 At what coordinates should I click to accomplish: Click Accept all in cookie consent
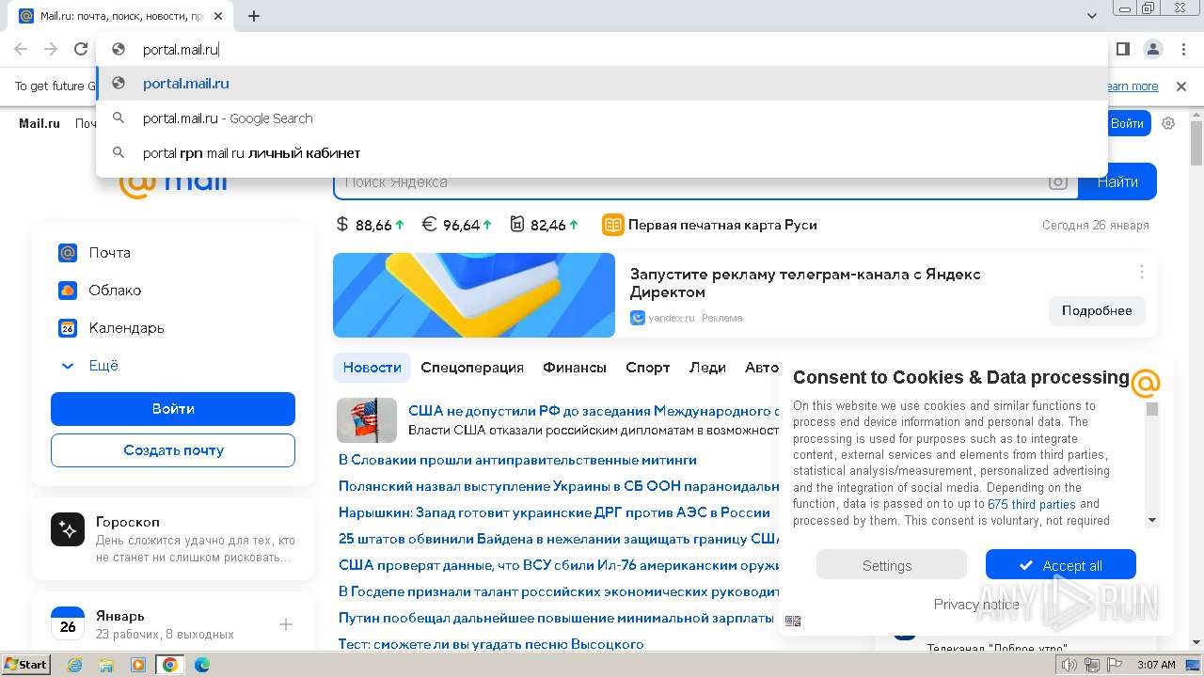click(x=1061, y=565)
